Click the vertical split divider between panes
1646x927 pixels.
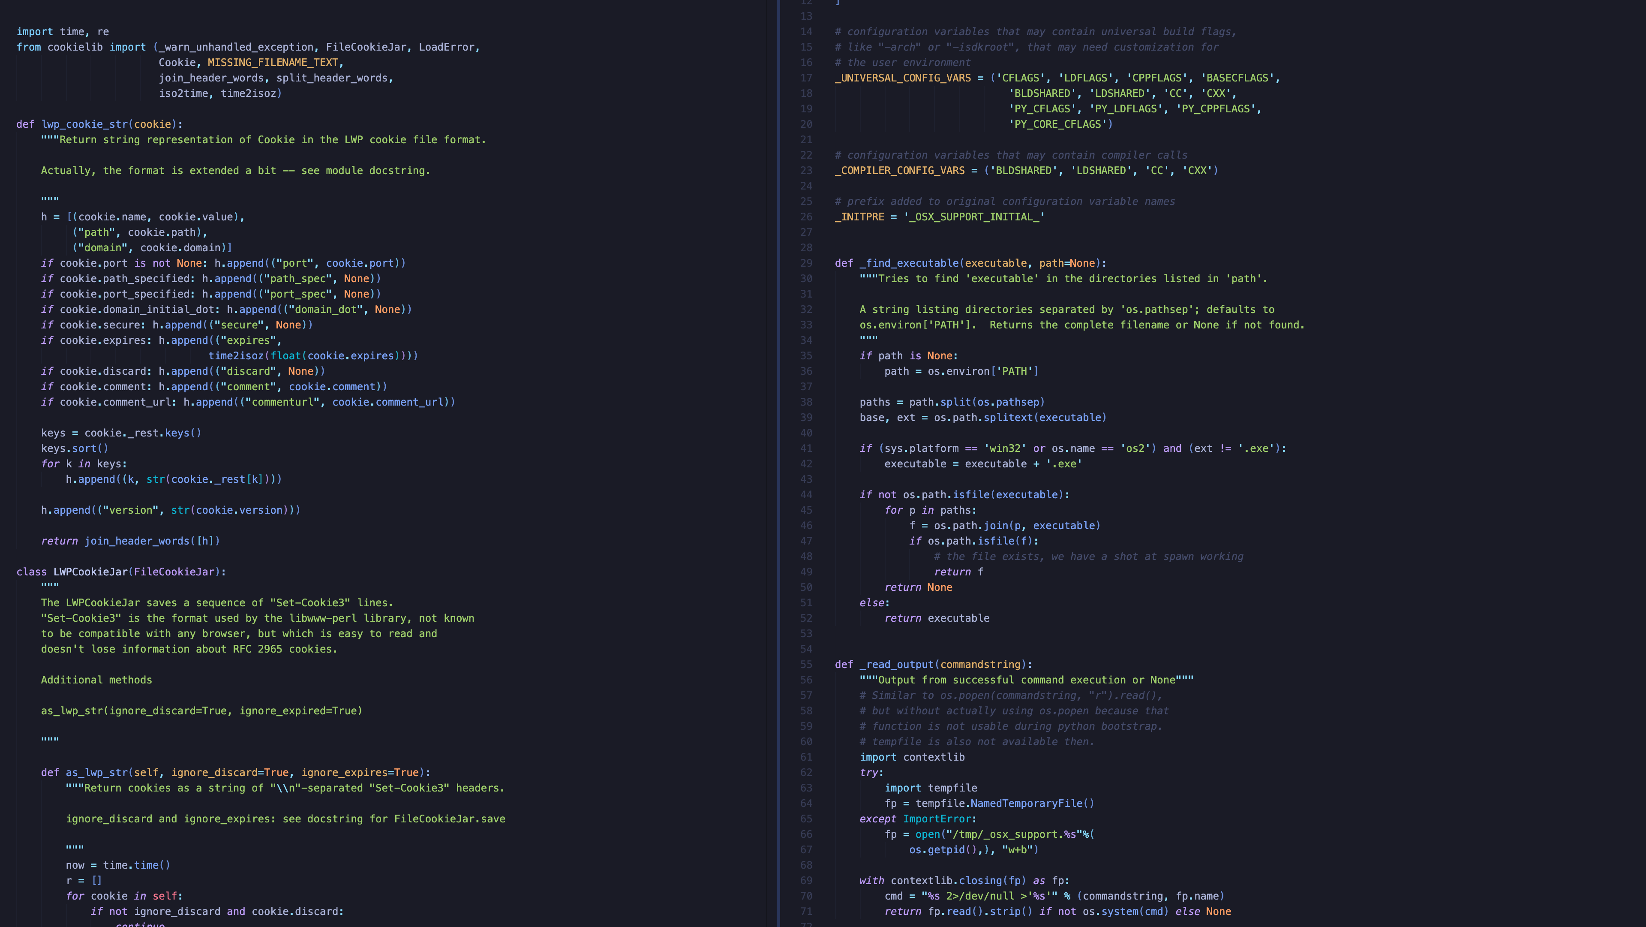(x=778, y=463)
